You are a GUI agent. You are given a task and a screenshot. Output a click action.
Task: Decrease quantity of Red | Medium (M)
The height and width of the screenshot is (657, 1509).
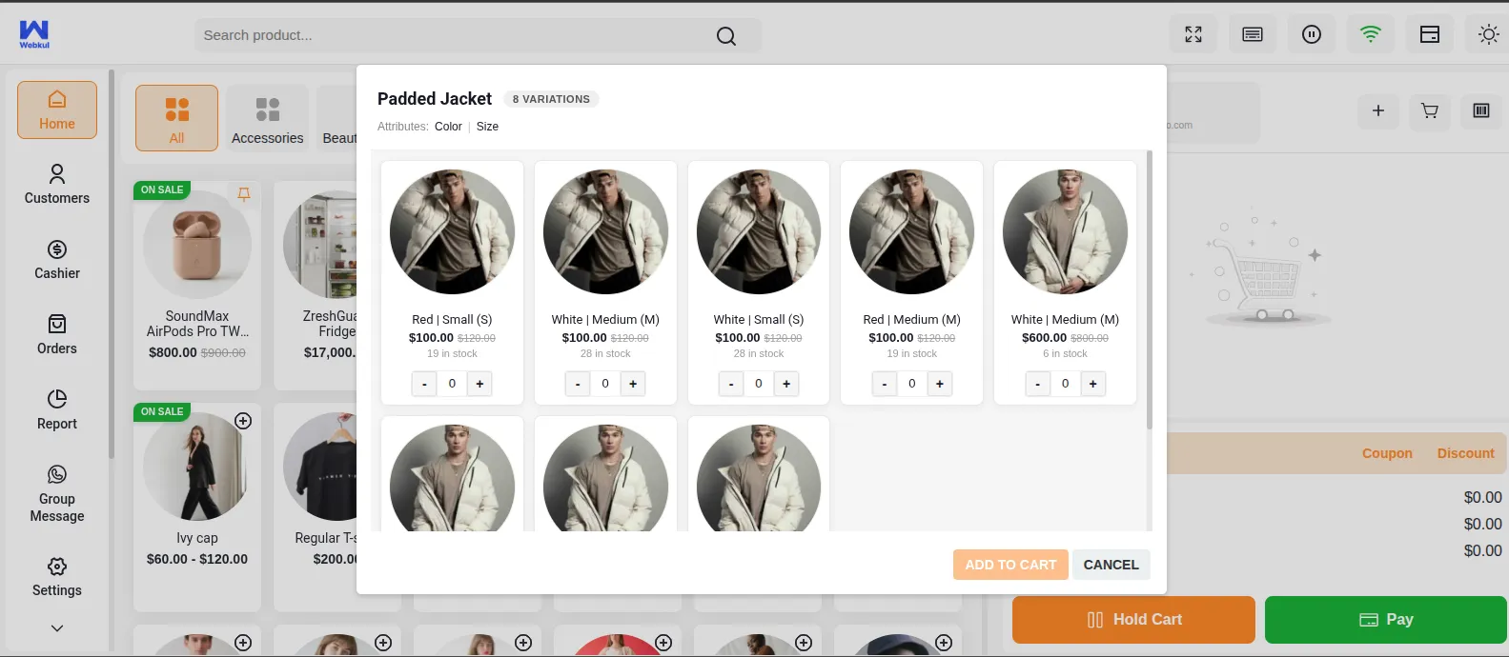(885, 384)
